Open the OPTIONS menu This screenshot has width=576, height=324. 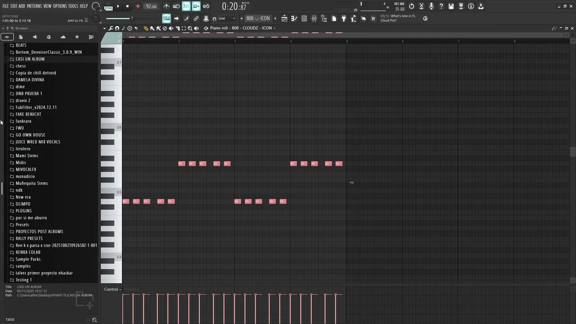(60, 6)
